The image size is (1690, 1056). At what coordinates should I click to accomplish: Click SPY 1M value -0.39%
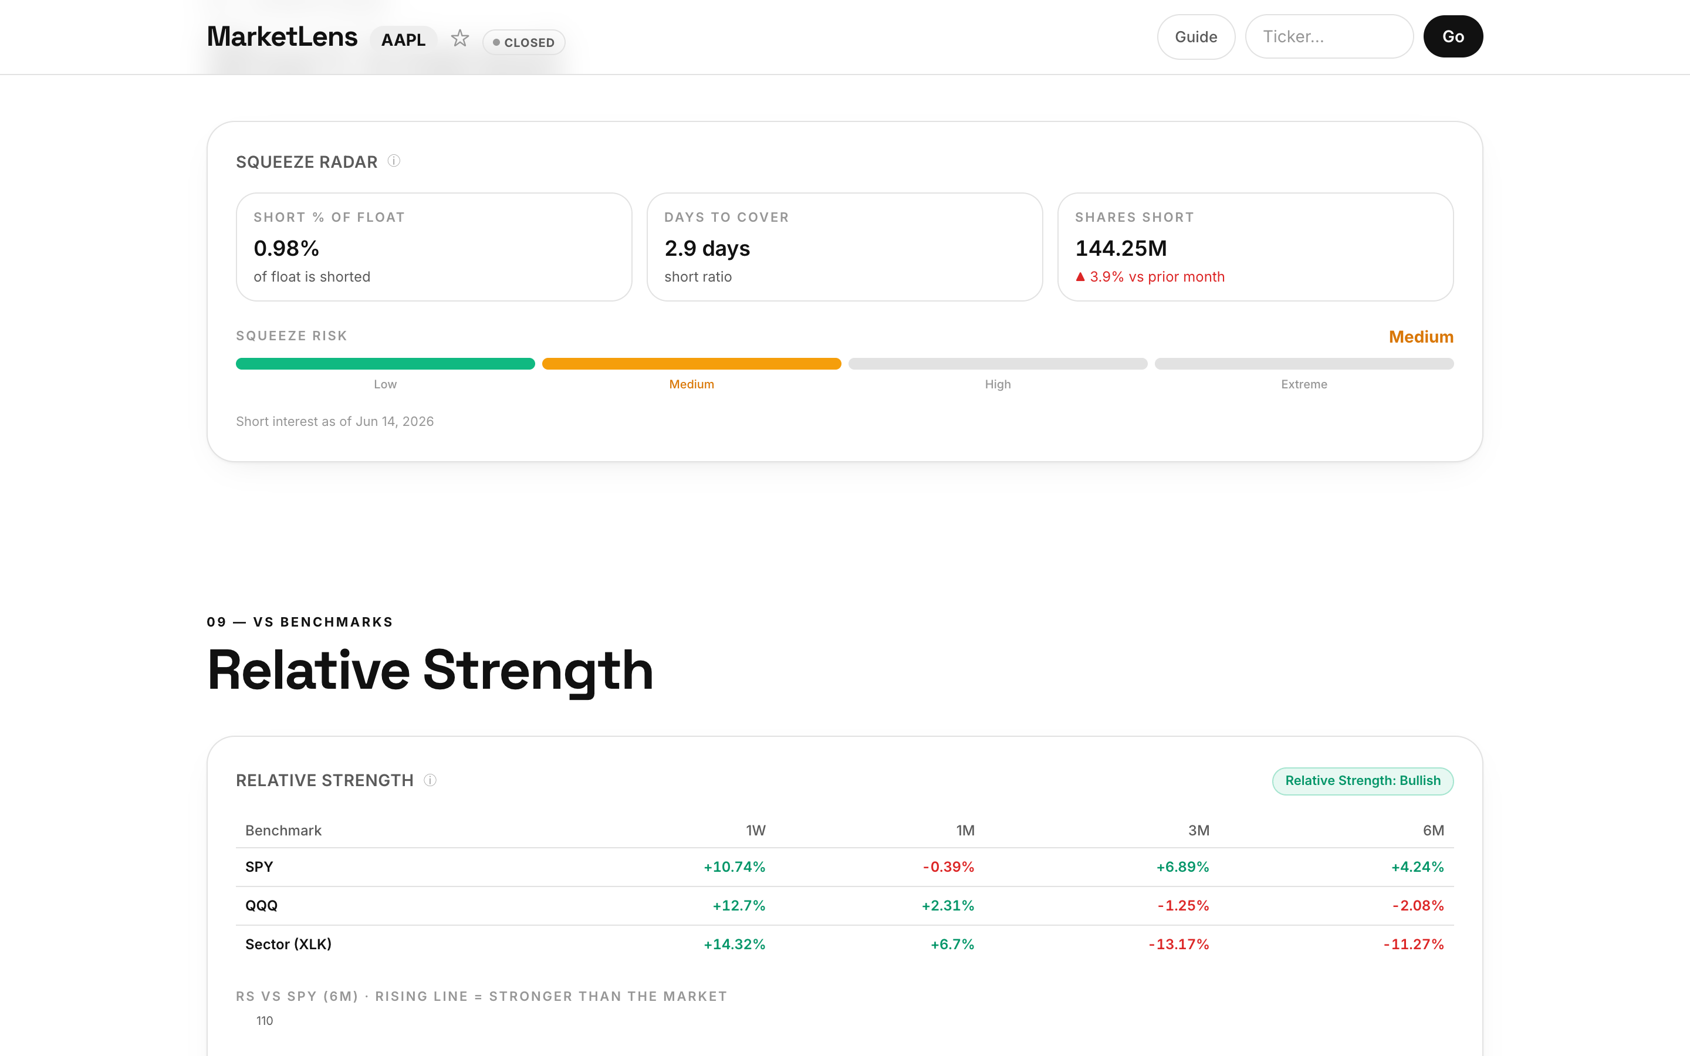948,867
